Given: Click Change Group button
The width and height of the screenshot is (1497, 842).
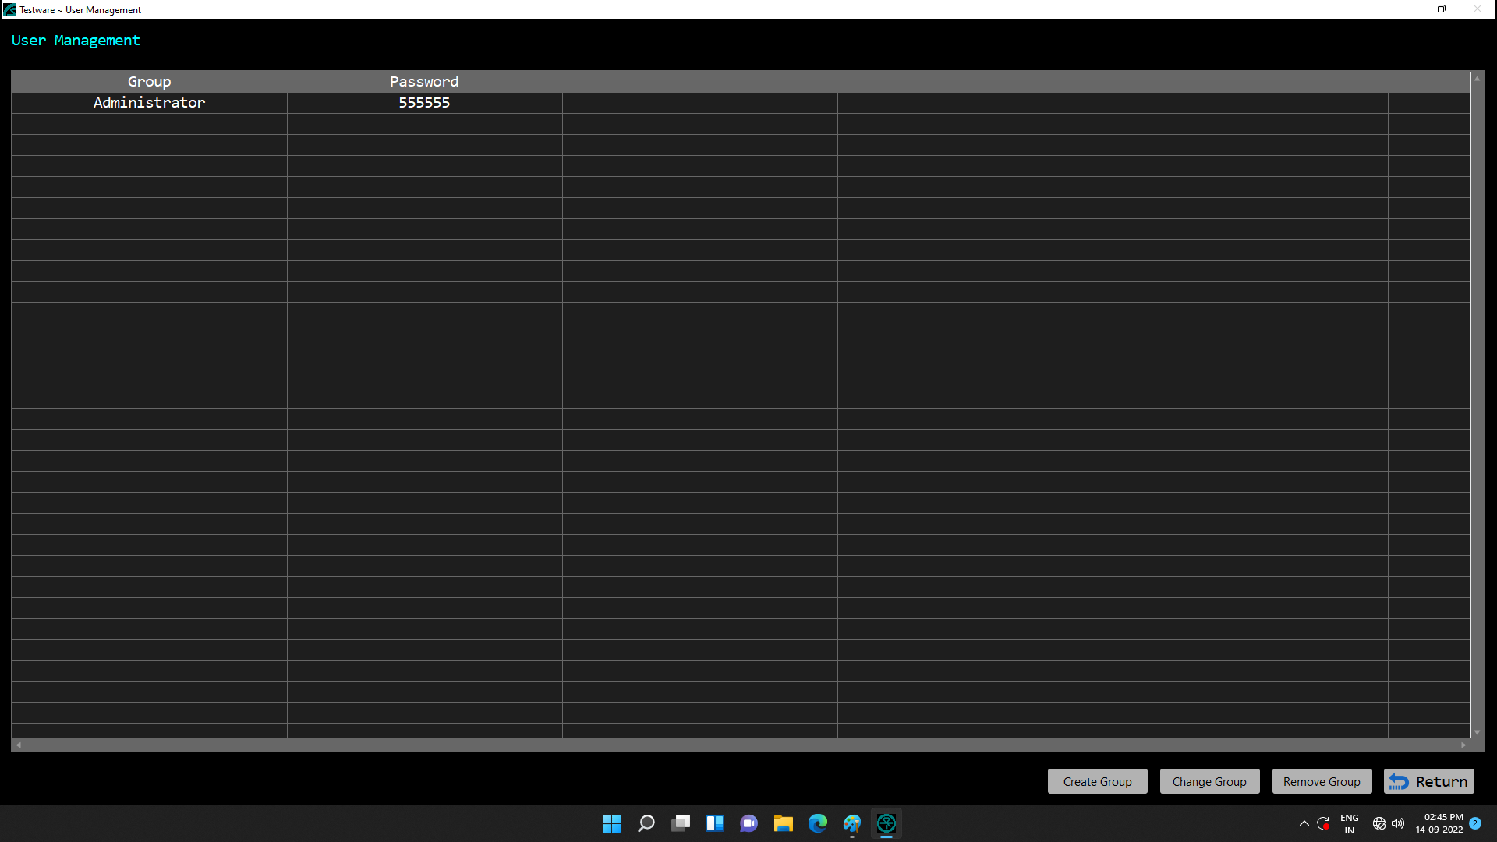Looking at the screenshot, I should point(1209,781).
